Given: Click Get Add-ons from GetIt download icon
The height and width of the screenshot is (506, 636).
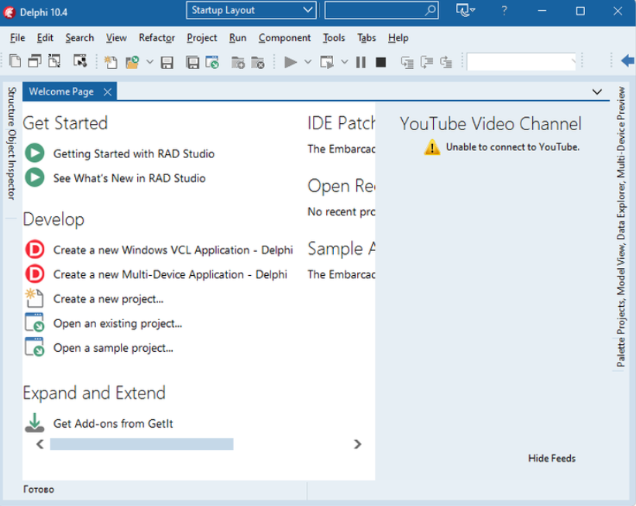Looking at the screenshot, I should [34, 423].
